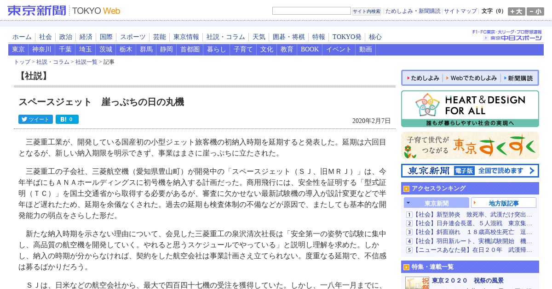The image size is (552, 289).
Task: Decrease text size with −小 button
Action: [535, 11]
